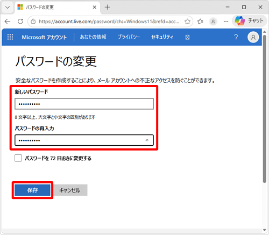Click the browser back arrow
Image resolution: width=269 pixels, height=235 pixels.
(x=8, y=22)
